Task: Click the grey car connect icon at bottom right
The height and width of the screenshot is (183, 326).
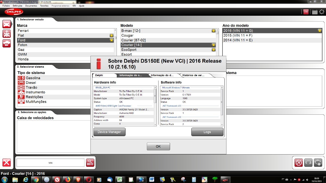Action: coord(308,162)
